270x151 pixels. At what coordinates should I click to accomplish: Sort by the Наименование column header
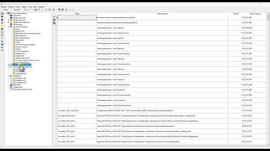[162, 14]
